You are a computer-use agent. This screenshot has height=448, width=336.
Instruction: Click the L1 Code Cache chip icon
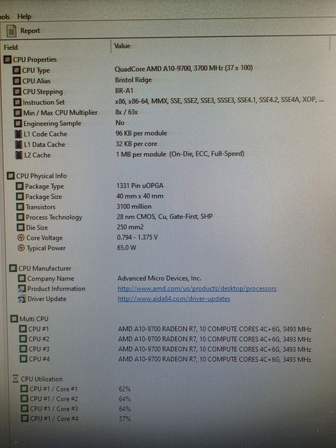(19, 134)
